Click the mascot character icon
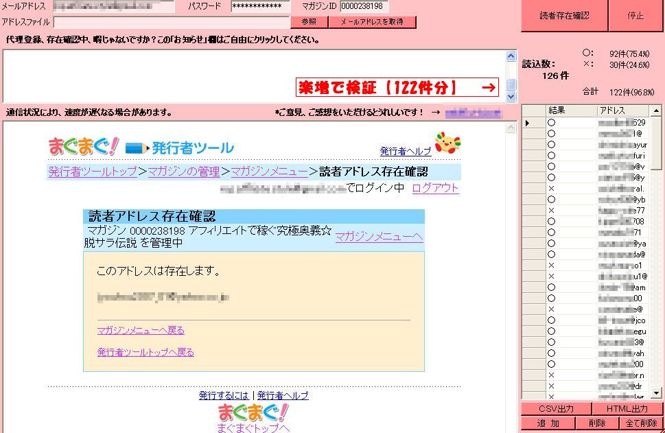Image resolution: width=665 pixels, height=433 pixels. pos(447,143)
